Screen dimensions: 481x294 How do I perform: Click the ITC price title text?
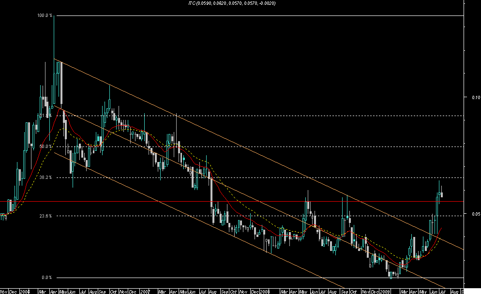tap(232, 3)
